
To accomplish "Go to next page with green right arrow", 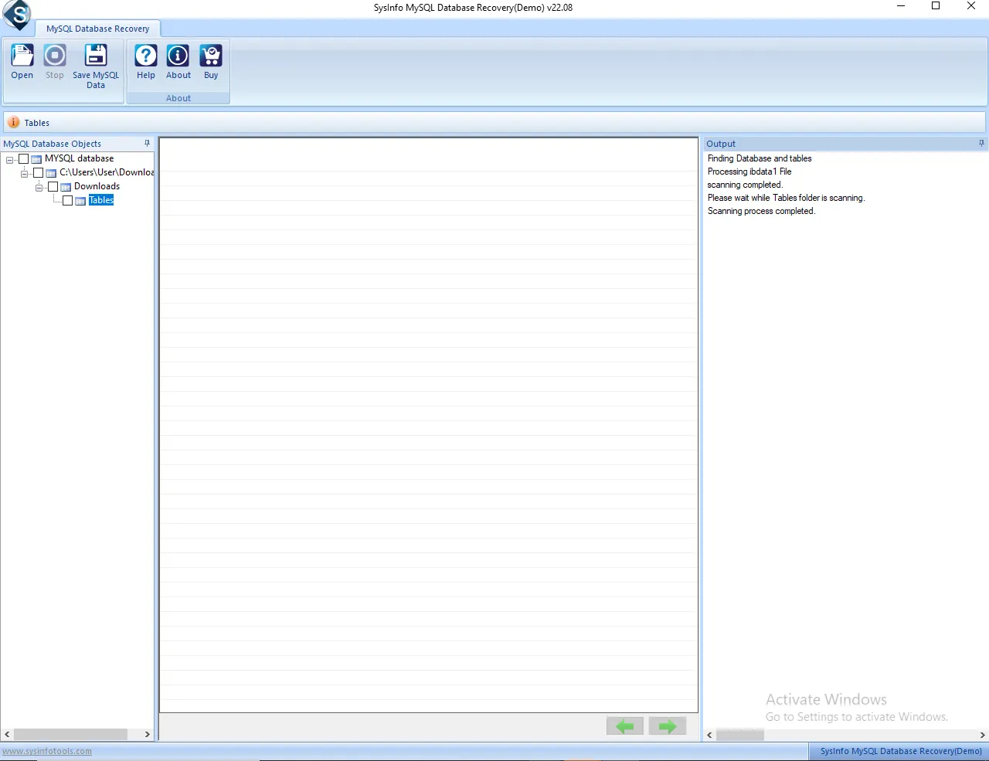I will 668,726.
